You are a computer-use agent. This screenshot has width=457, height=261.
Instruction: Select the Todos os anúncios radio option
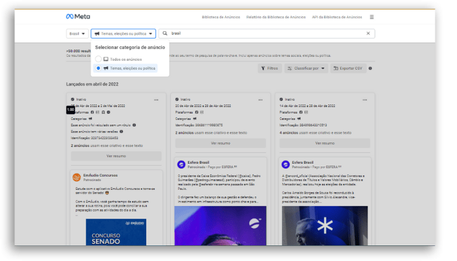[99, 59]
